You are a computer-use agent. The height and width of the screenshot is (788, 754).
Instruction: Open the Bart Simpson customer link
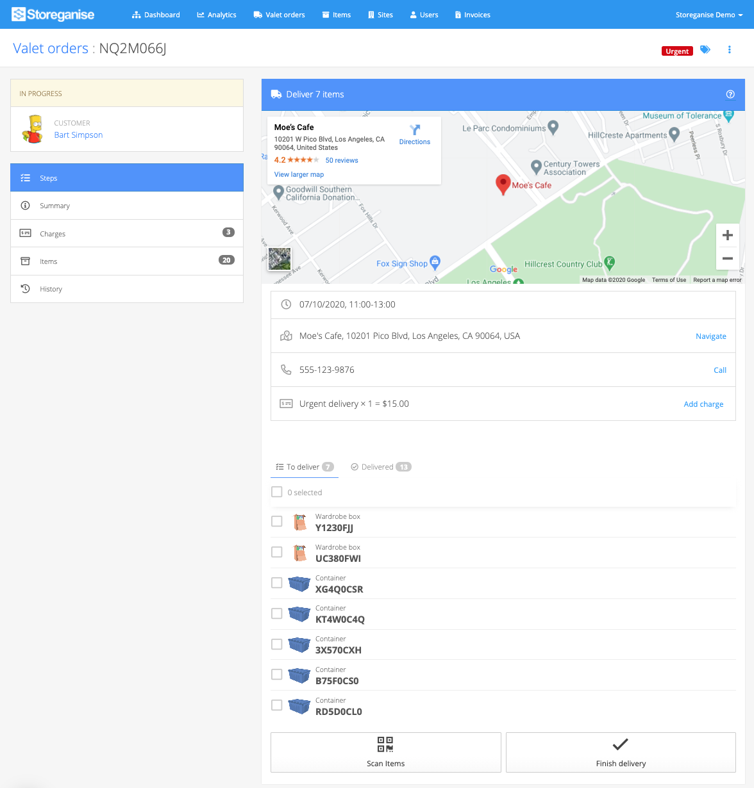78,135
